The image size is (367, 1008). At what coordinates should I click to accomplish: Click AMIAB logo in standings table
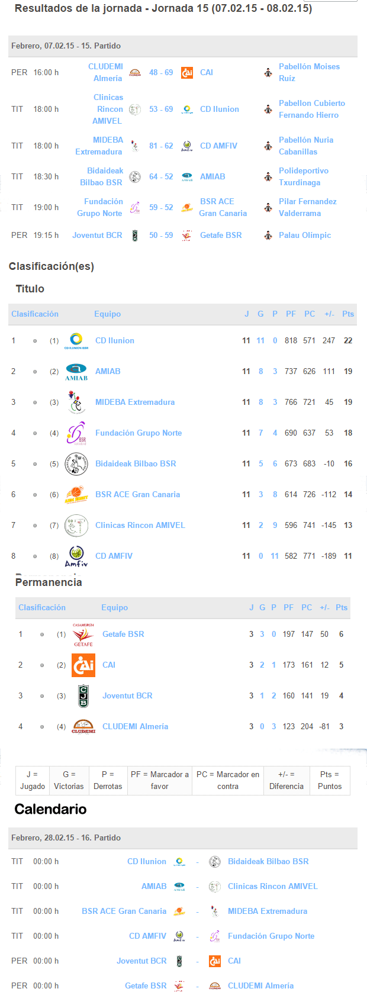pyautogui.click(x=76, y=372)
